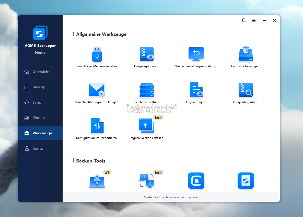Click the phone sync backup tool icon

pos(246,181)
